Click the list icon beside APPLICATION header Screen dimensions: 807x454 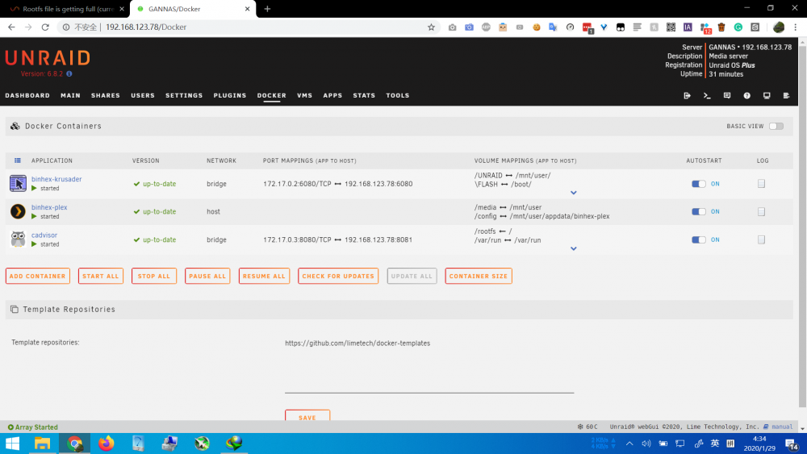point(18,160)
